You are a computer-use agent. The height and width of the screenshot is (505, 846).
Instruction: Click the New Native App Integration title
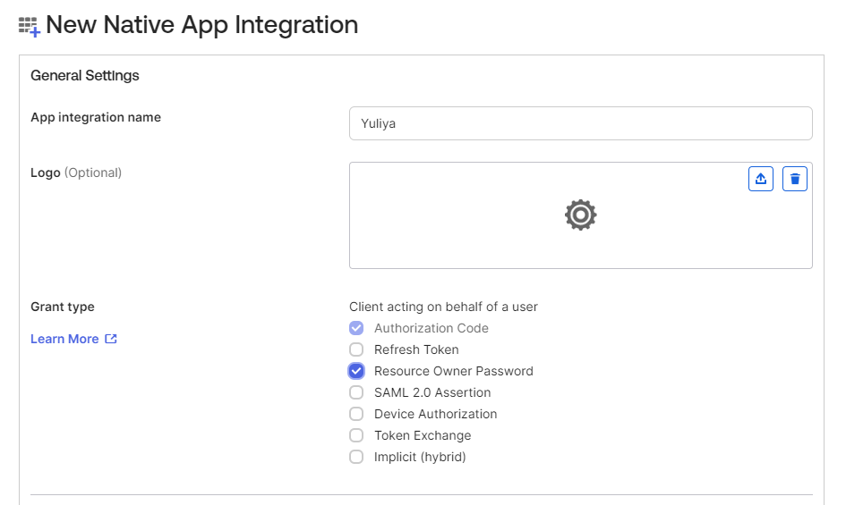tap(201, 25)
